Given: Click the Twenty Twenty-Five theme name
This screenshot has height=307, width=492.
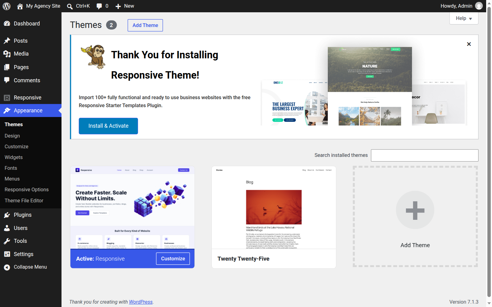Looking at the screenshot, I should [x=243, y=259].
